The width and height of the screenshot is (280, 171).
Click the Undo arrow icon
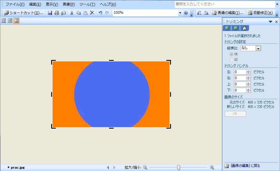tap(100, 13)
